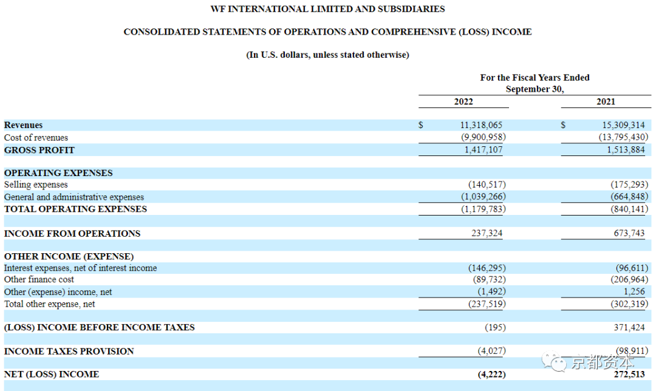Click the 1,417,107 gross profit value
Screen dimensions: 656x391
click(483, 150)
